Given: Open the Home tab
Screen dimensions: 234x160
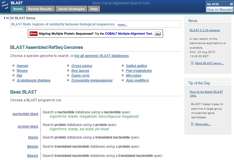Looking at the screenshot, I should 18,9.
